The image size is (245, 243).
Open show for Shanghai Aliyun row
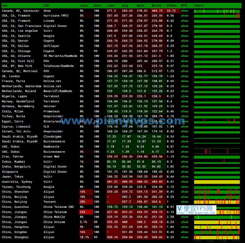pos(184,237)
